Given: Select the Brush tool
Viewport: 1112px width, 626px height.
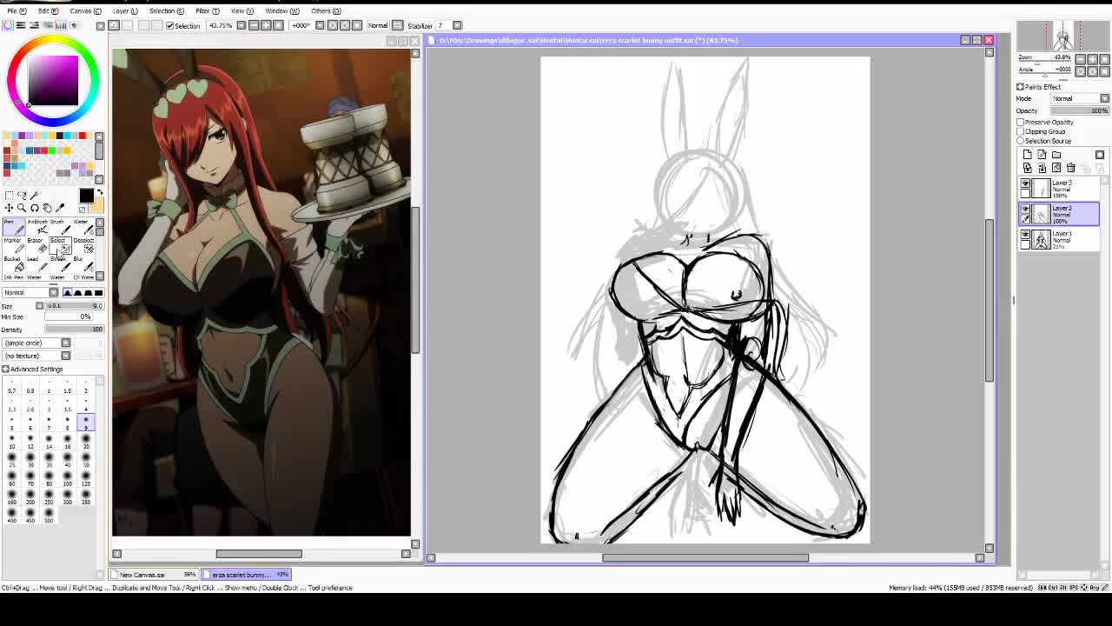Looking at the screenshot, I should tap(60, 226).
